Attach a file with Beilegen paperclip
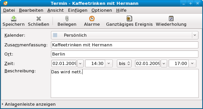This screenshot has width=203, height=109. point(67,19)
